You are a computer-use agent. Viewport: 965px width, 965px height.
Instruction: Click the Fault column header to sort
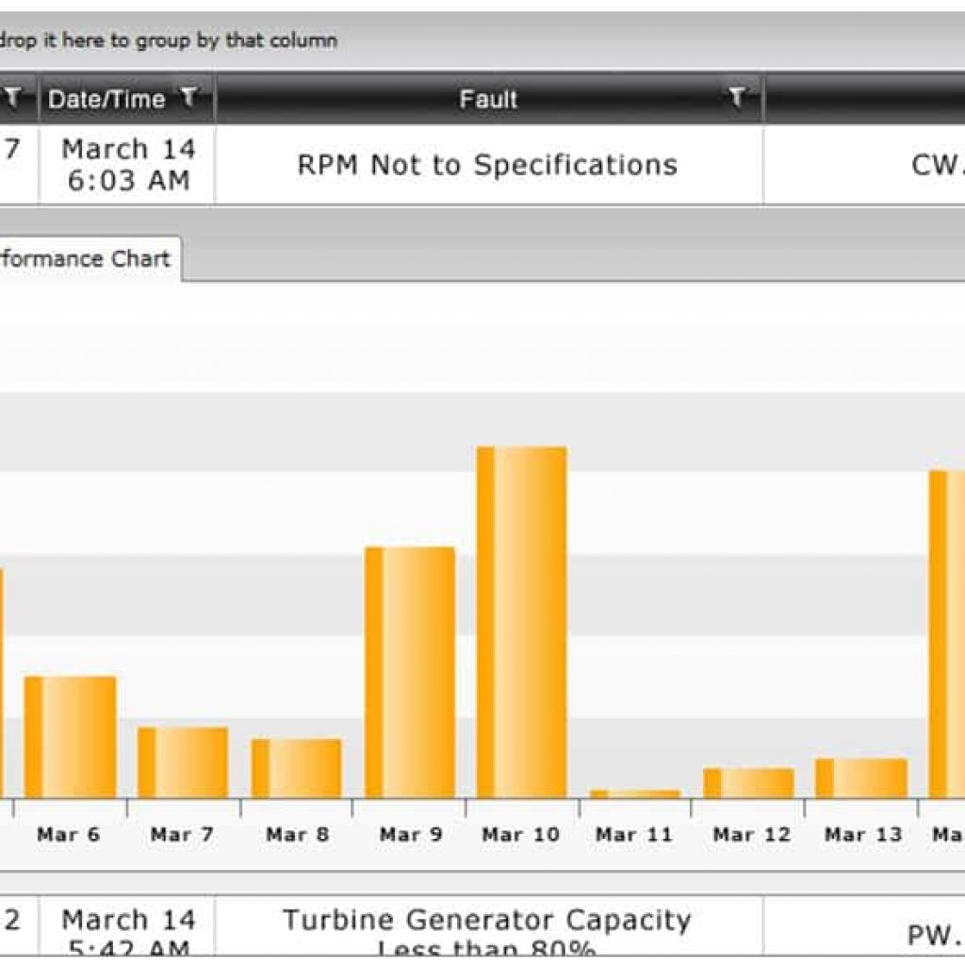[x=486, y=98]
